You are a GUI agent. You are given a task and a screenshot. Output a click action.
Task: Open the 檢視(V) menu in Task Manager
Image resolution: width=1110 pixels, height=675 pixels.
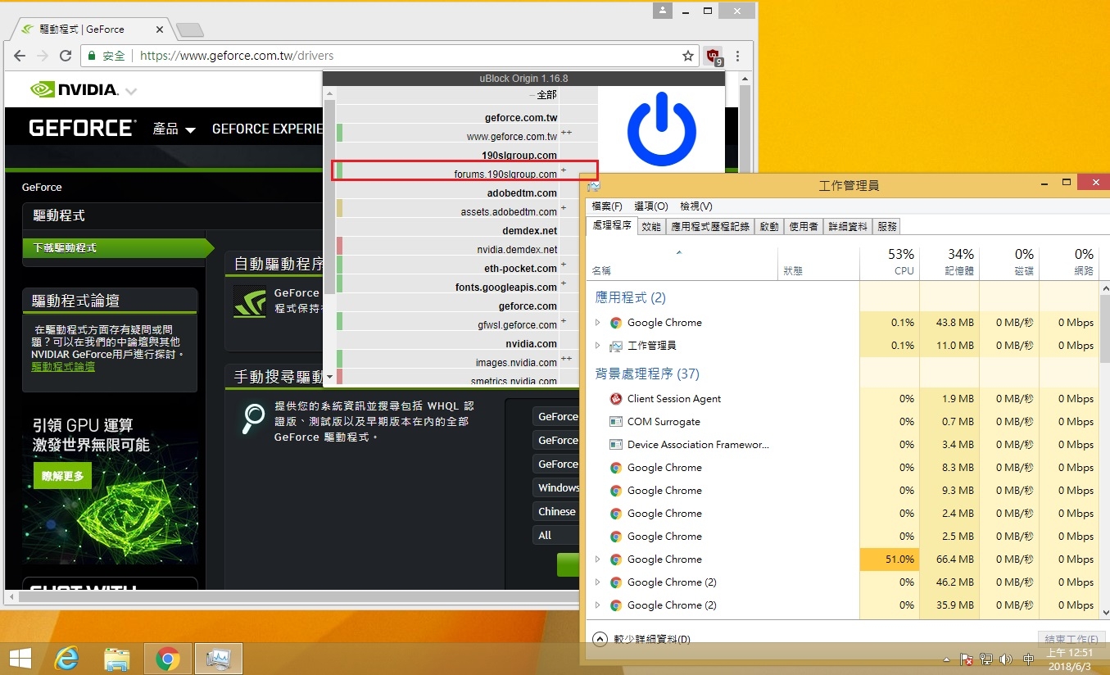tap(696, 206)
